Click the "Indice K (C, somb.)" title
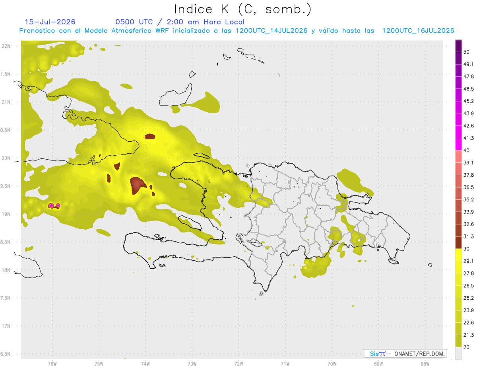The image size is (477, 369). 243,9
